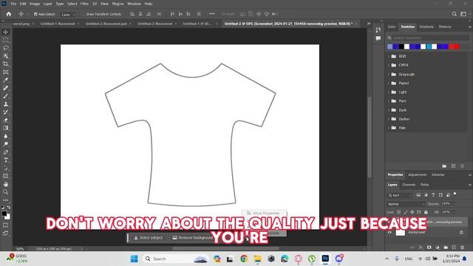Select the Frame tool
The height and width of the screenshot is (266, 473).
click(6, 72)
